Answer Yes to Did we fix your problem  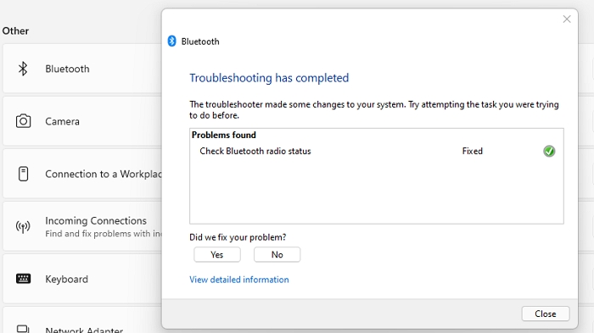217,255
